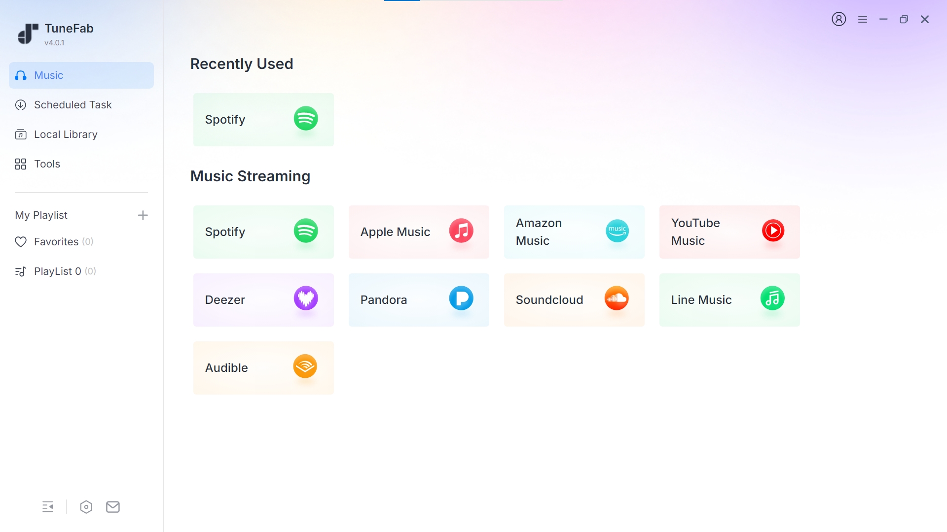Viewport: 947px width, 532px height.
Task: Choose the YouTube Music service
Action: (x=729, y=232)
